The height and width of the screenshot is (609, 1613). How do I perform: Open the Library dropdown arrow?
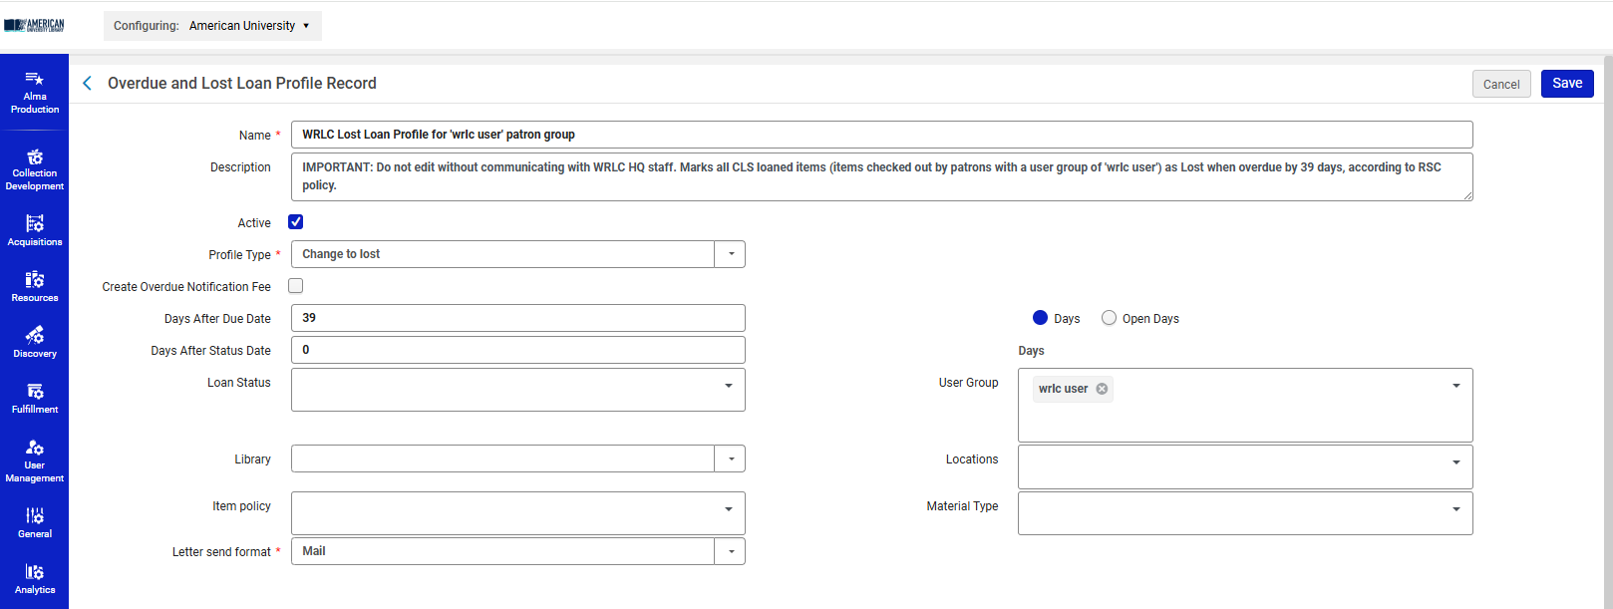point(730,458)
